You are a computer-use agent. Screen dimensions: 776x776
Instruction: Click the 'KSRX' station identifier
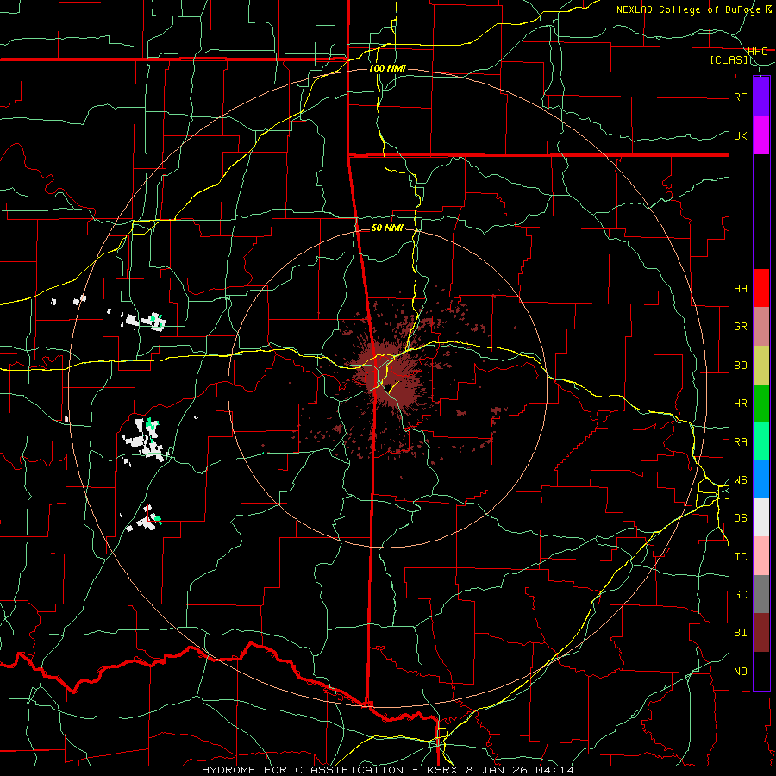[442, 770]
